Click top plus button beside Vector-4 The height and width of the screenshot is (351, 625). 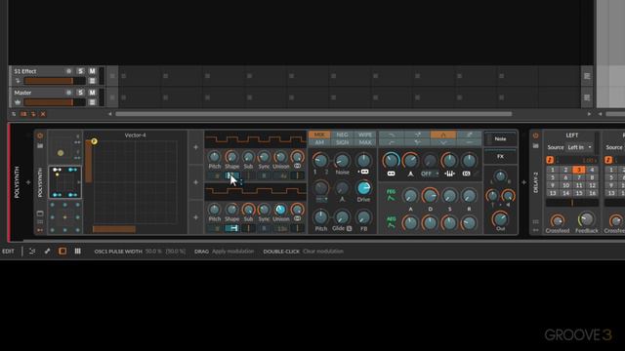pos(195,147)
